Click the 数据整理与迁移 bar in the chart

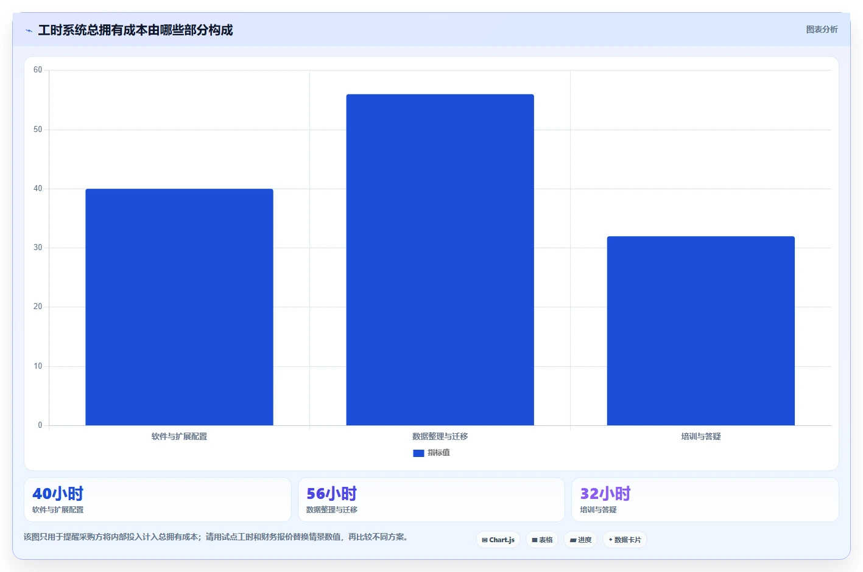coord(440,260)
